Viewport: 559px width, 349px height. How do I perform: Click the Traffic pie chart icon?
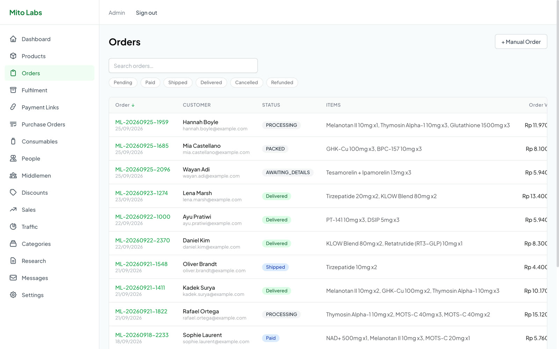click(13, 227)
